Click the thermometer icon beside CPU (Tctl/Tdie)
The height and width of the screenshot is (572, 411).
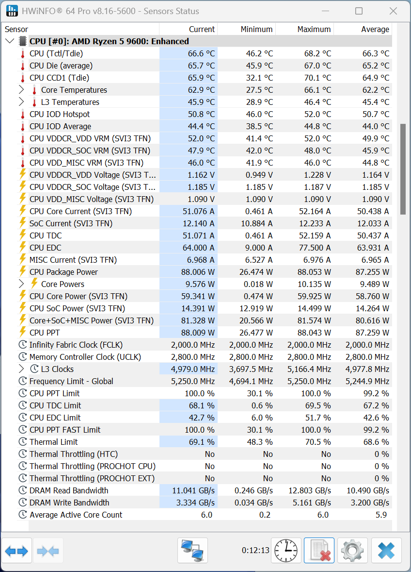22,53
